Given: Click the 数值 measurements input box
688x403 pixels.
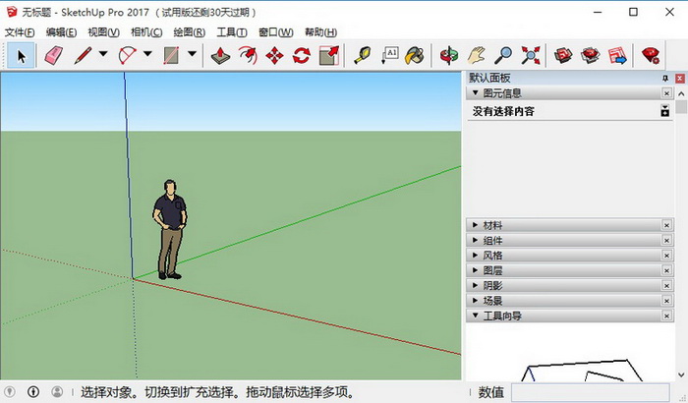Looking at the screenshot, I should click(590, 392).
